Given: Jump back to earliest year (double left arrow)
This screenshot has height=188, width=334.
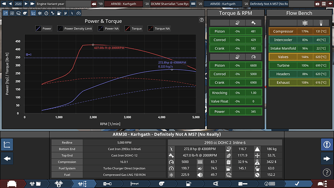Looking at the screenshot, I should click(x=4, y=3).
